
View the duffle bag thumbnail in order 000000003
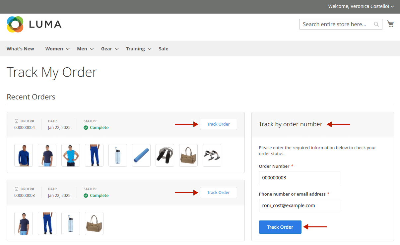tap(94, 223)
